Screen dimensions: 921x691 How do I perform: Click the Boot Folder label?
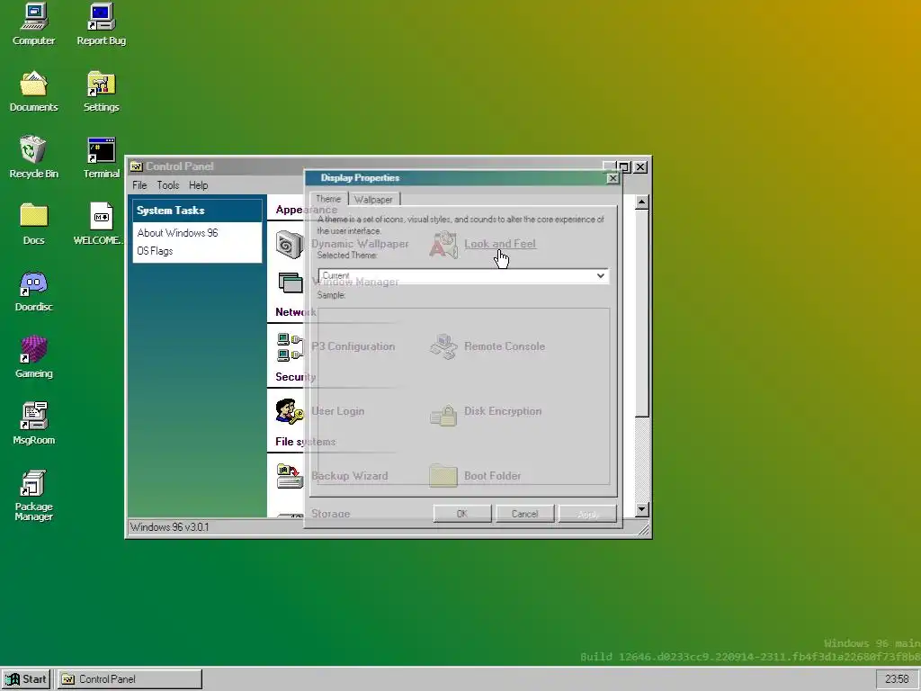[x=492, y=476]
